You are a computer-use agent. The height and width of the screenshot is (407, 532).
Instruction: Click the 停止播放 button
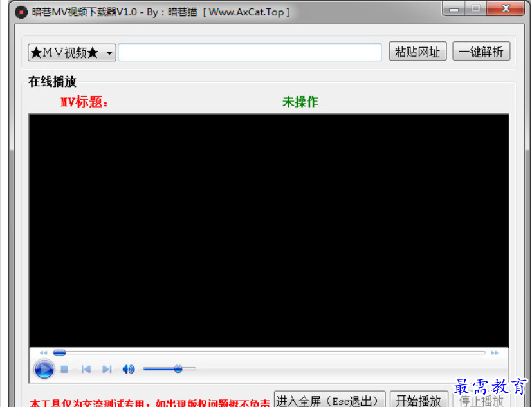(481, 399)
